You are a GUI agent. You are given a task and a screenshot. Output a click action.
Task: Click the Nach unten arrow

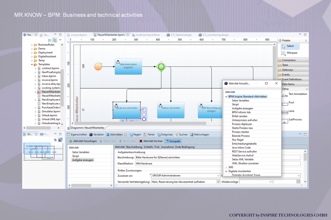120,141
